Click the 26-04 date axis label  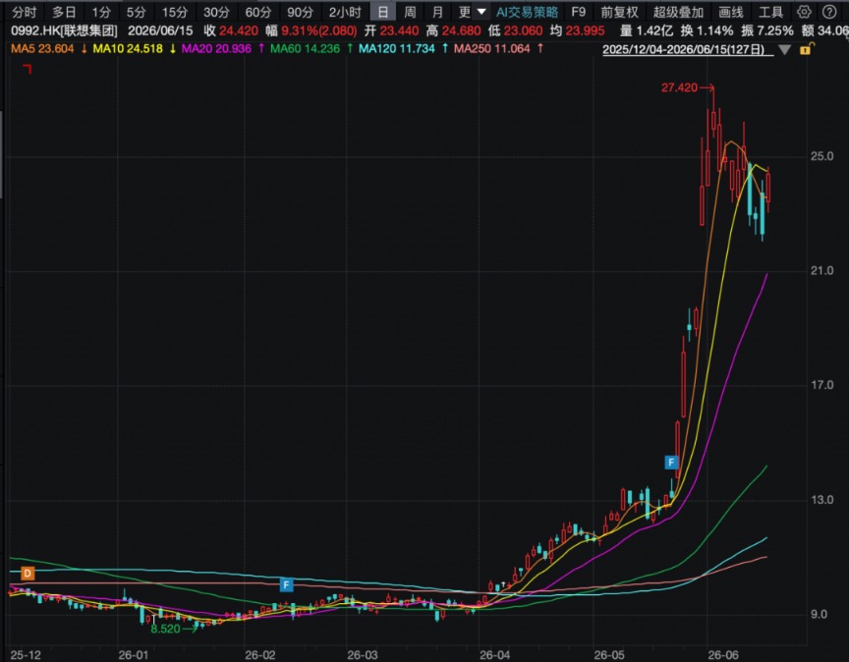point(494,655)
